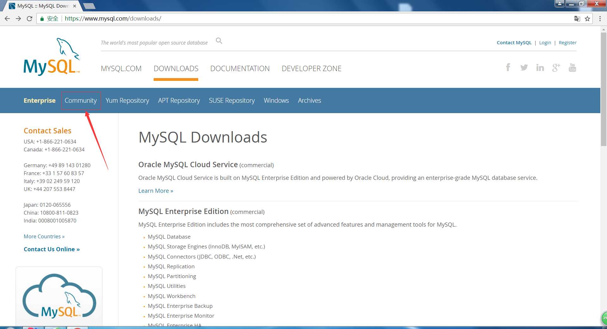Click China phone number text
Screen dimensions: 607x329
coord(51,213)
